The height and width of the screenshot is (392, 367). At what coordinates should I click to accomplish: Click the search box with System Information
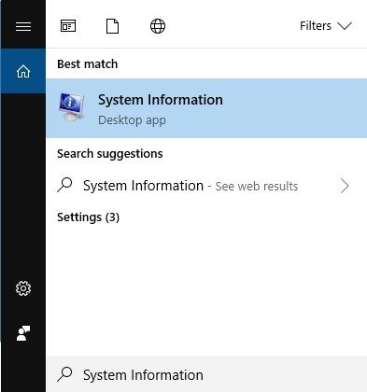(x=206, y=374)
